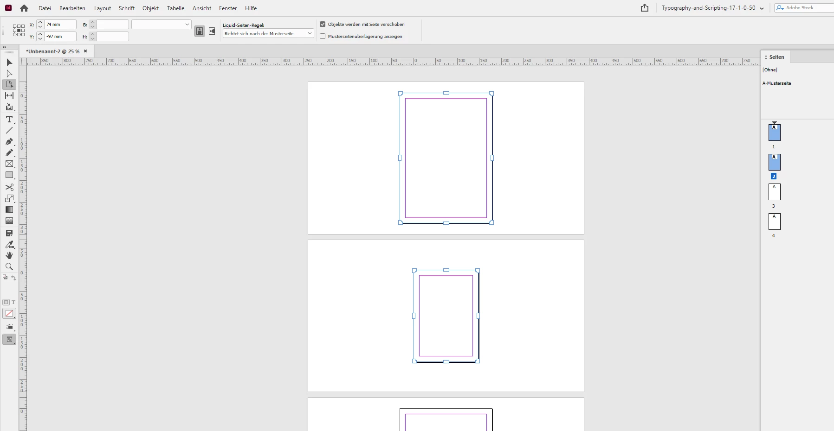
Task: Activate the Page tool
Action: coord(9,84)
